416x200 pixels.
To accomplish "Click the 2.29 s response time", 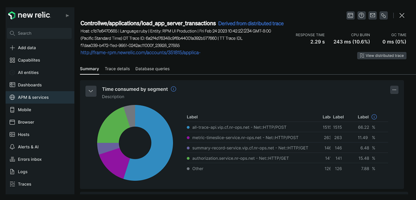I will click(x=318, y=42).
